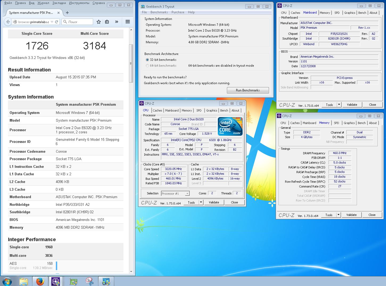Click the Run Benchmarks button

(248, 90)
